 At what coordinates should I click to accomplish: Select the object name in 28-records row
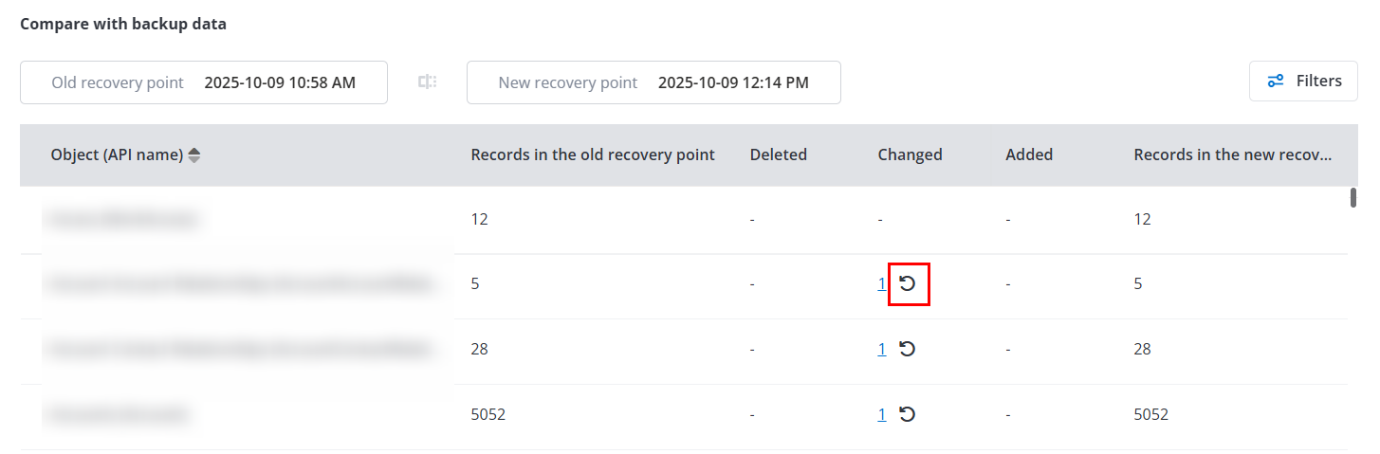click(x=237, y=349)
